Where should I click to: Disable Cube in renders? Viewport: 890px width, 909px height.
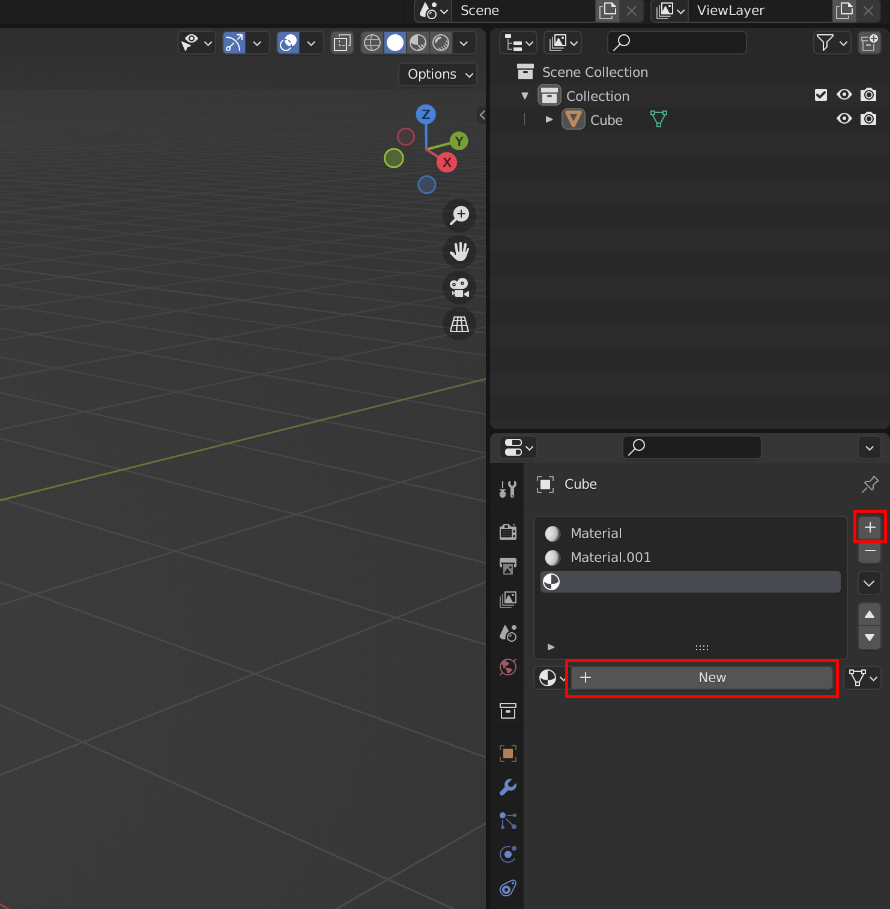pyautogui.click(x=868, y=119)
